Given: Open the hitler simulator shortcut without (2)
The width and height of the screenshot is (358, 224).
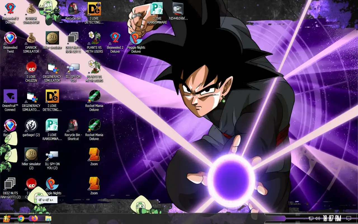Looking at the screenshot, I should pyautogui.click(x=52, y=38).
